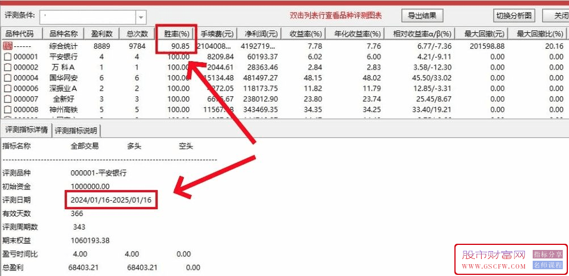Select the 神州高铁 row name
The width and height of the screenshot is (569, 276).
tap(64, 109)
